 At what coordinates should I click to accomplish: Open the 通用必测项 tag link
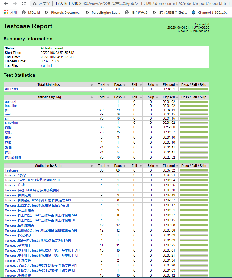(13, 158)
